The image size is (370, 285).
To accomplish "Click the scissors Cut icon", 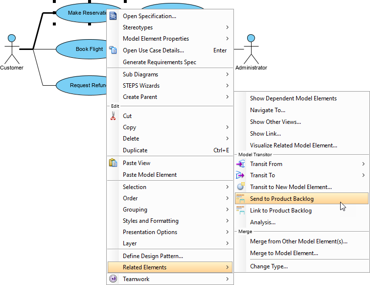I will click(113, 116).
